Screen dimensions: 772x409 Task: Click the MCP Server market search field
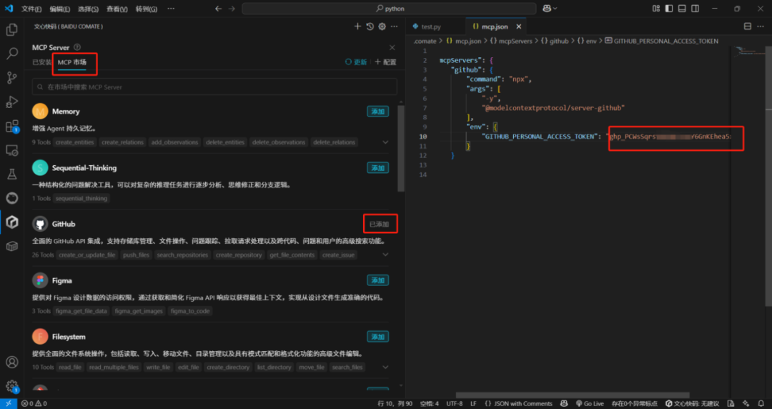(x=214, y=87)
